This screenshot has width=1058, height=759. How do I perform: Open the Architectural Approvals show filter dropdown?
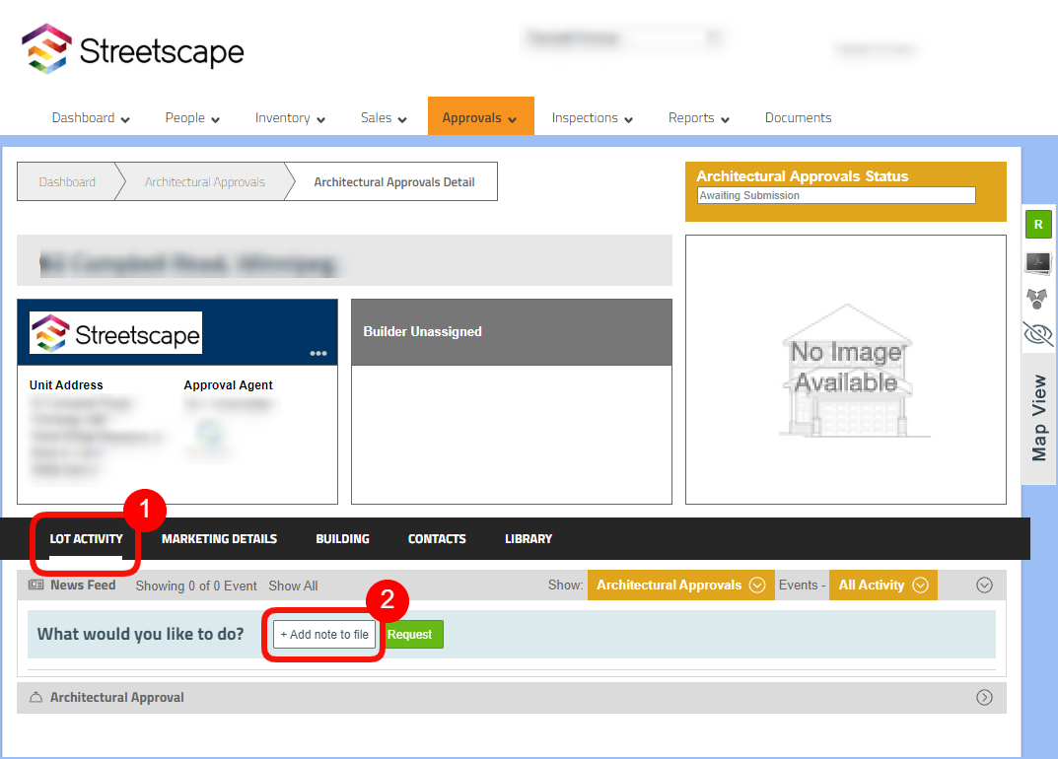680,585
